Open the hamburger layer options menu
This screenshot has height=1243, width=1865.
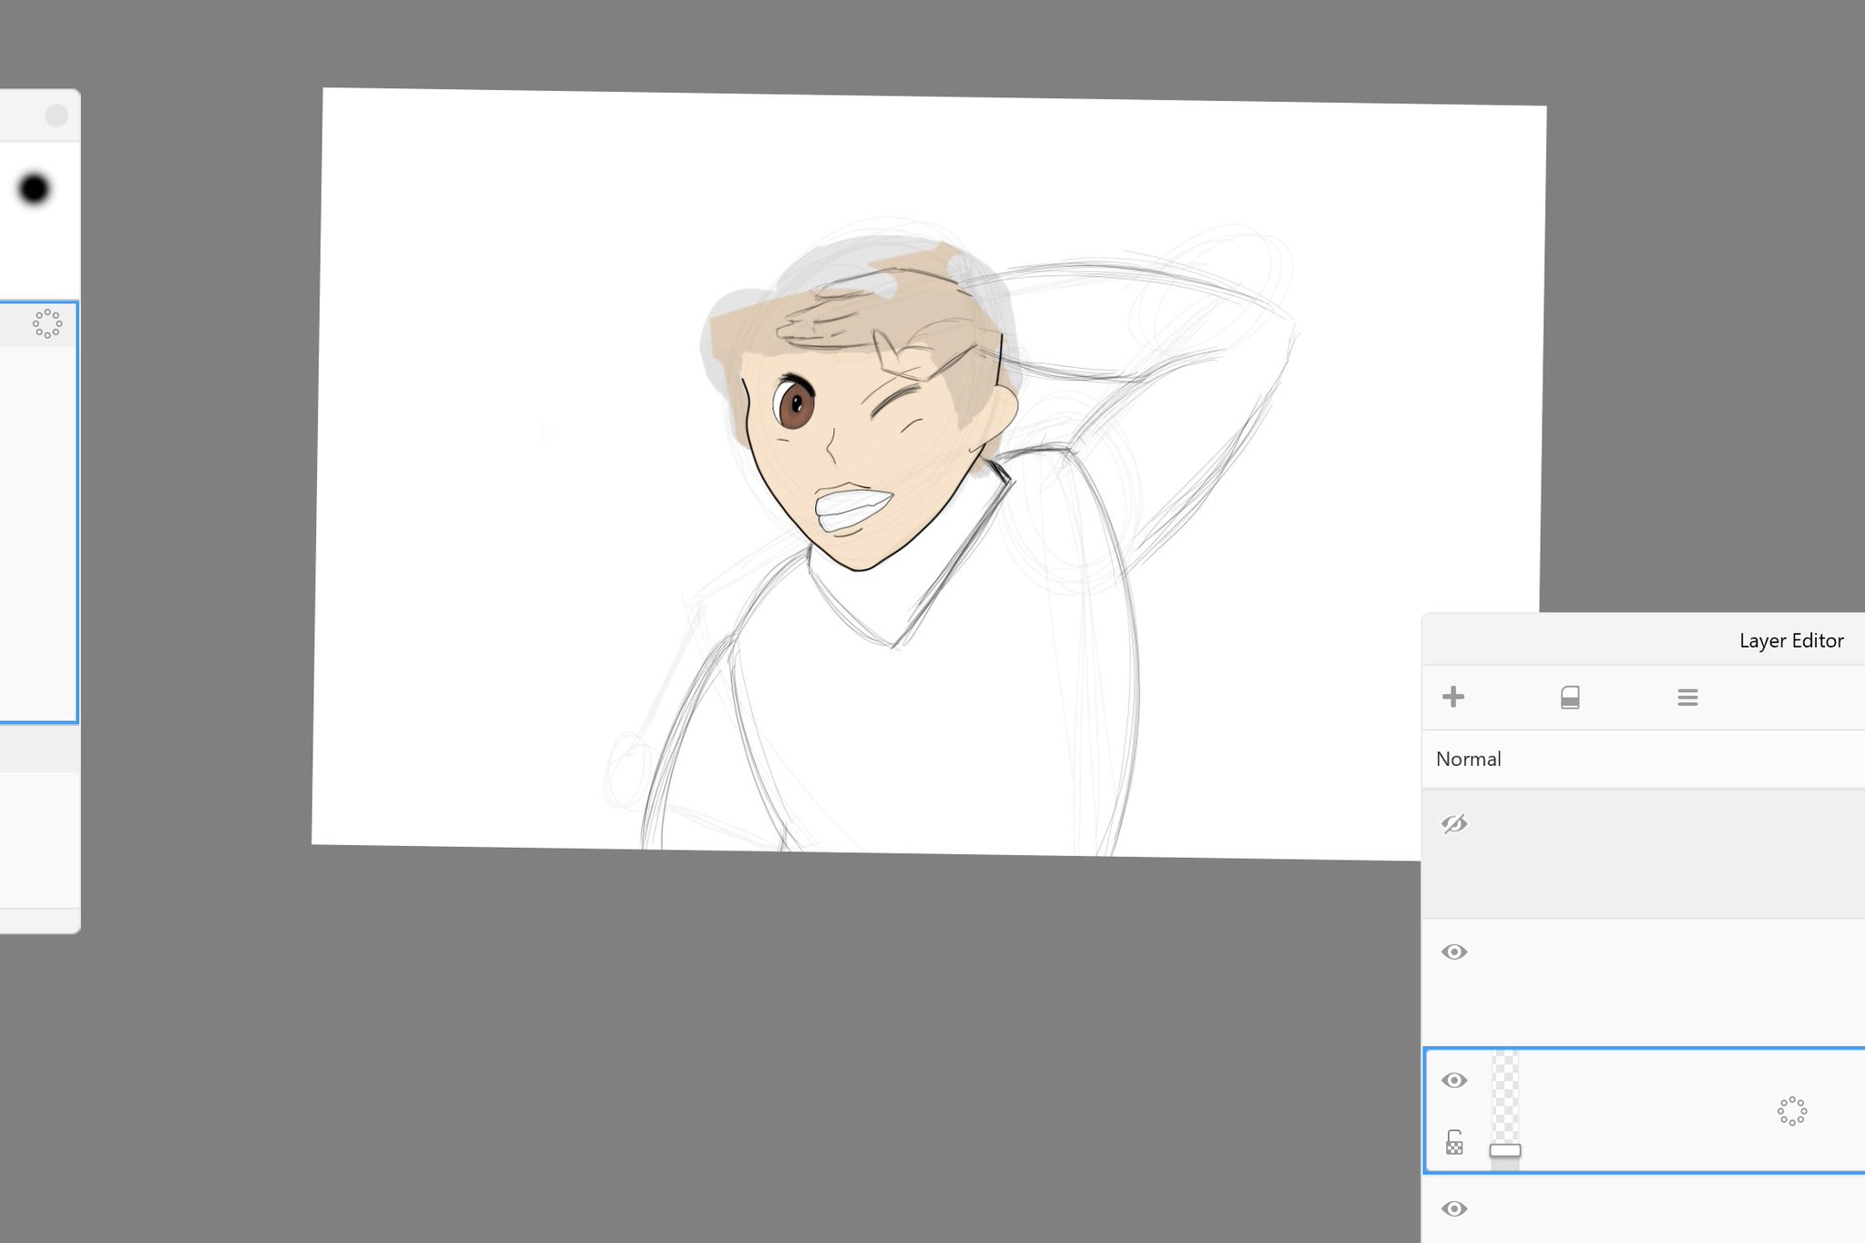1687,698
